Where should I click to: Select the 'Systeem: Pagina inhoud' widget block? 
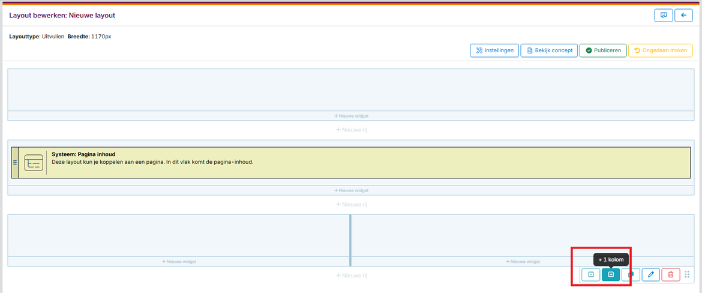[x=360, y=162]
